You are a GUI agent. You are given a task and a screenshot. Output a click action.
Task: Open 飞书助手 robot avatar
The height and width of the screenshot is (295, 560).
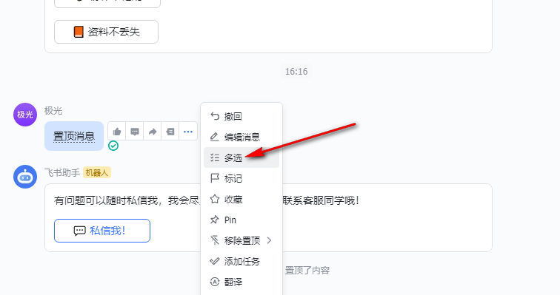tap(25, 177)
